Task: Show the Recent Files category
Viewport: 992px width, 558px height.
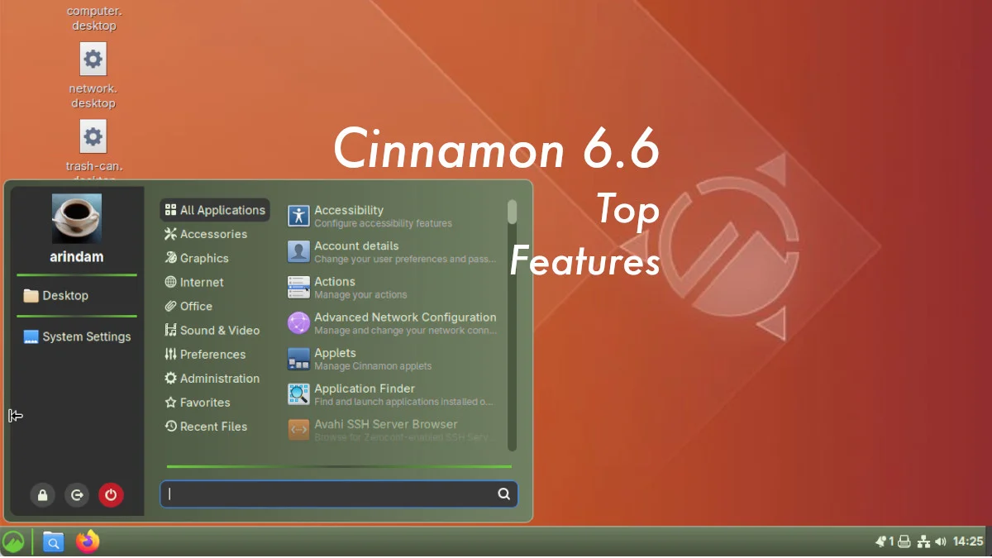Action: click(x=212, y=427)
